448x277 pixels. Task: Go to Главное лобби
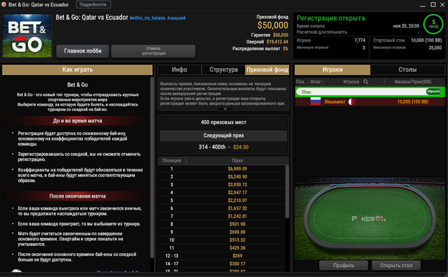[83, 51]
